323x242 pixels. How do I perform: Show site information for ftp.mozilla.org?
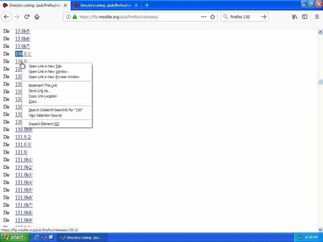[x=68, y=17]
